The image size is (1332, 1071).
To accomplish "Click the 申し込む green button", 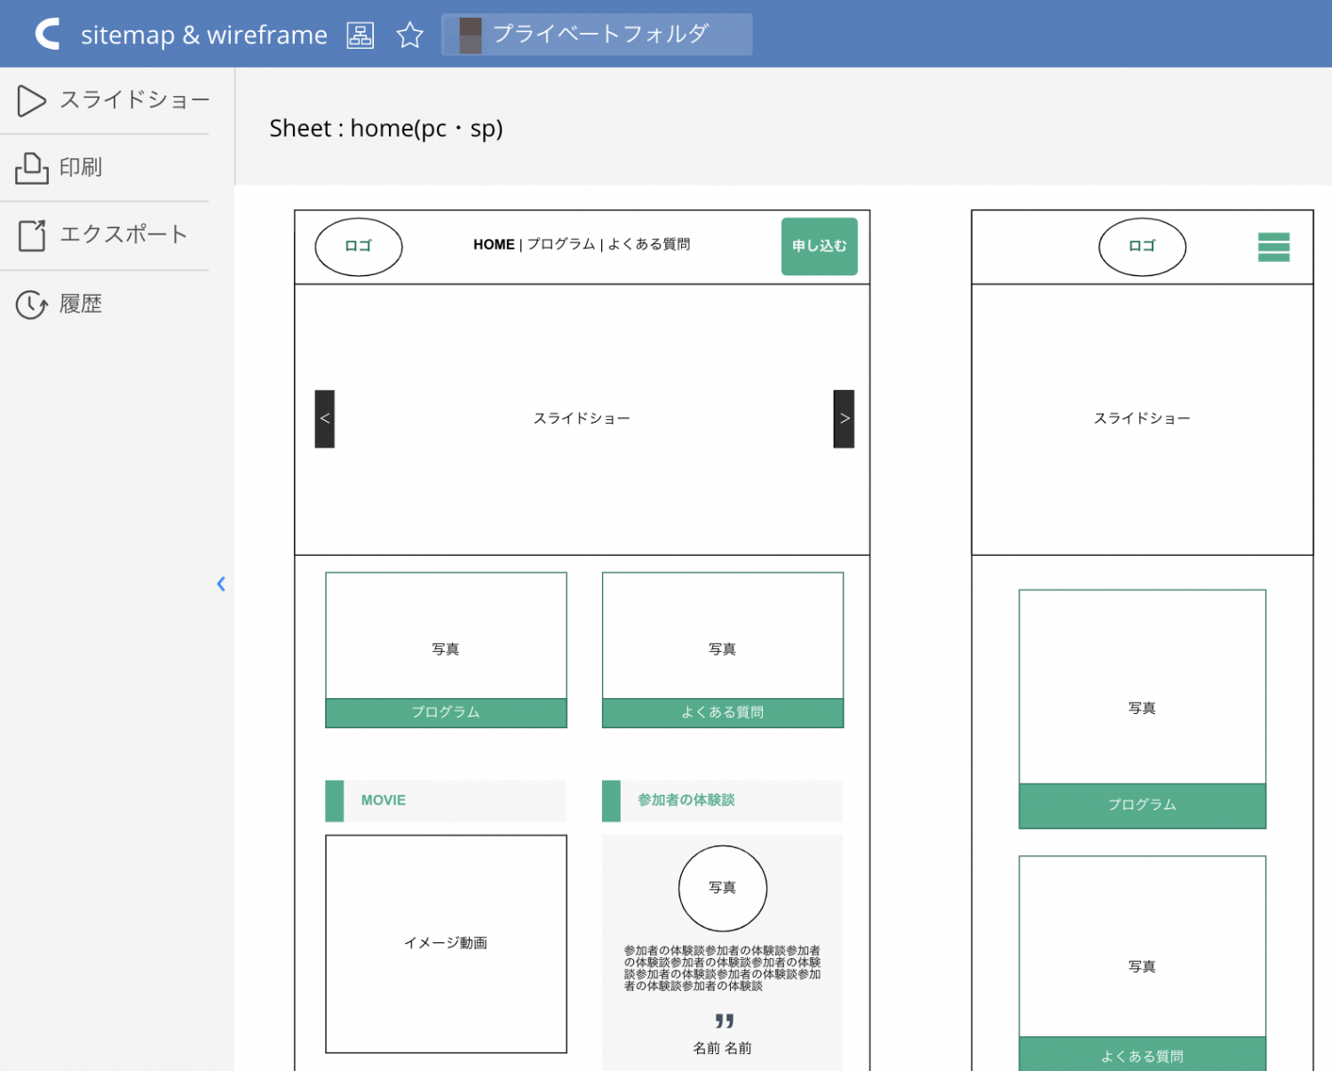I will click(x=819, y=246).
